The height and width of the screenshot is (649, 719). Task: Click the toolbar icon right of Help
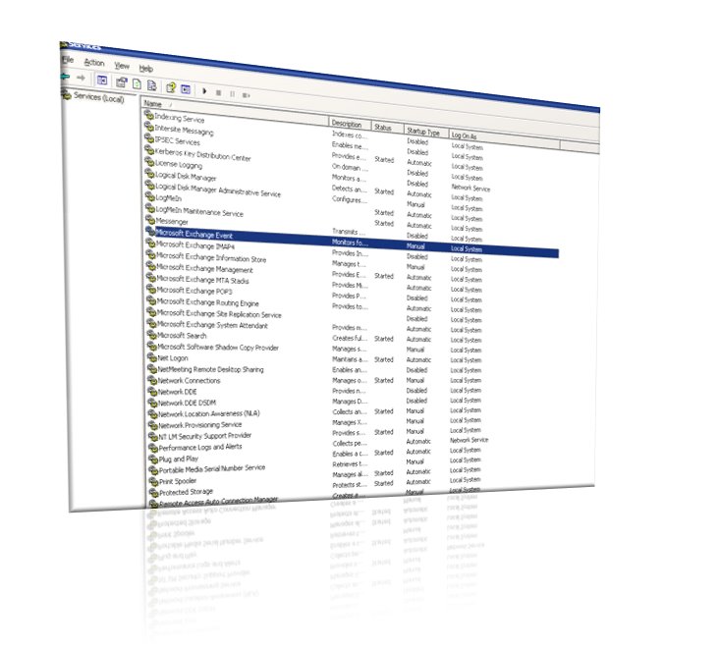pyautogui.click(x=186, y=89)
